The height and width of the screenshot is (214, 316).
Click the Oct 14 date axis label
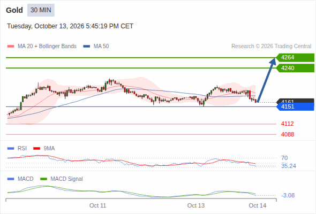[258, 205]
